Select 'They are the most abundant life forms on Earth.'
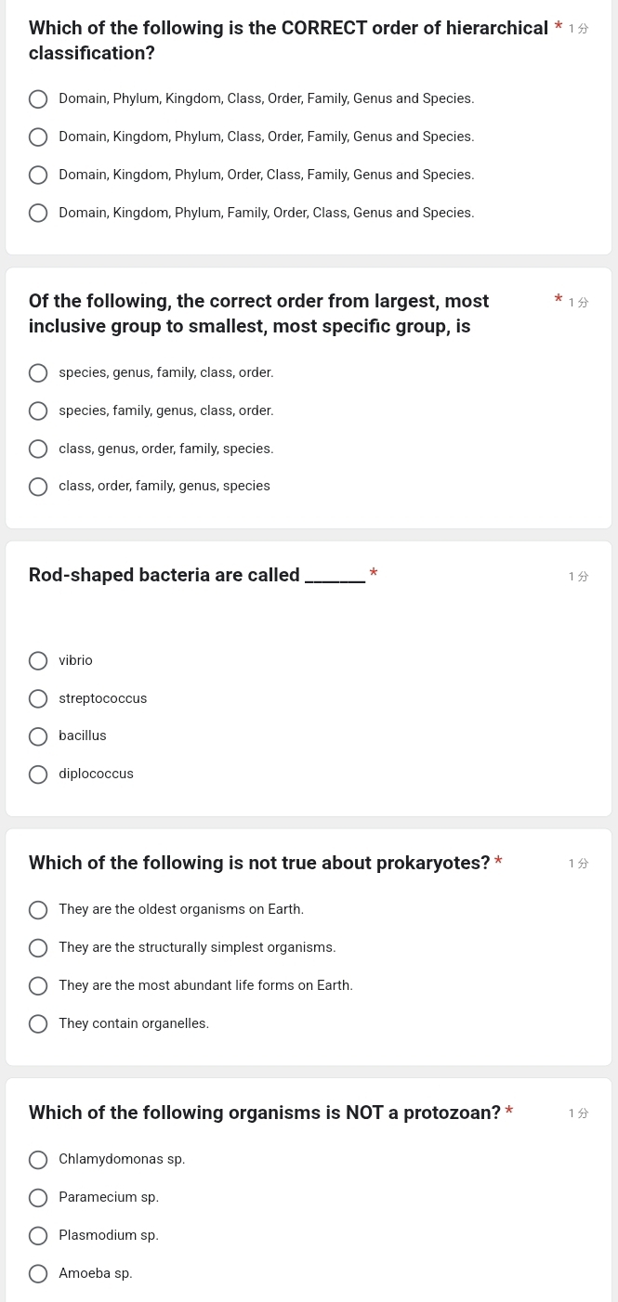The height and width of the screenshot is (1302, 618). [38, 985]
